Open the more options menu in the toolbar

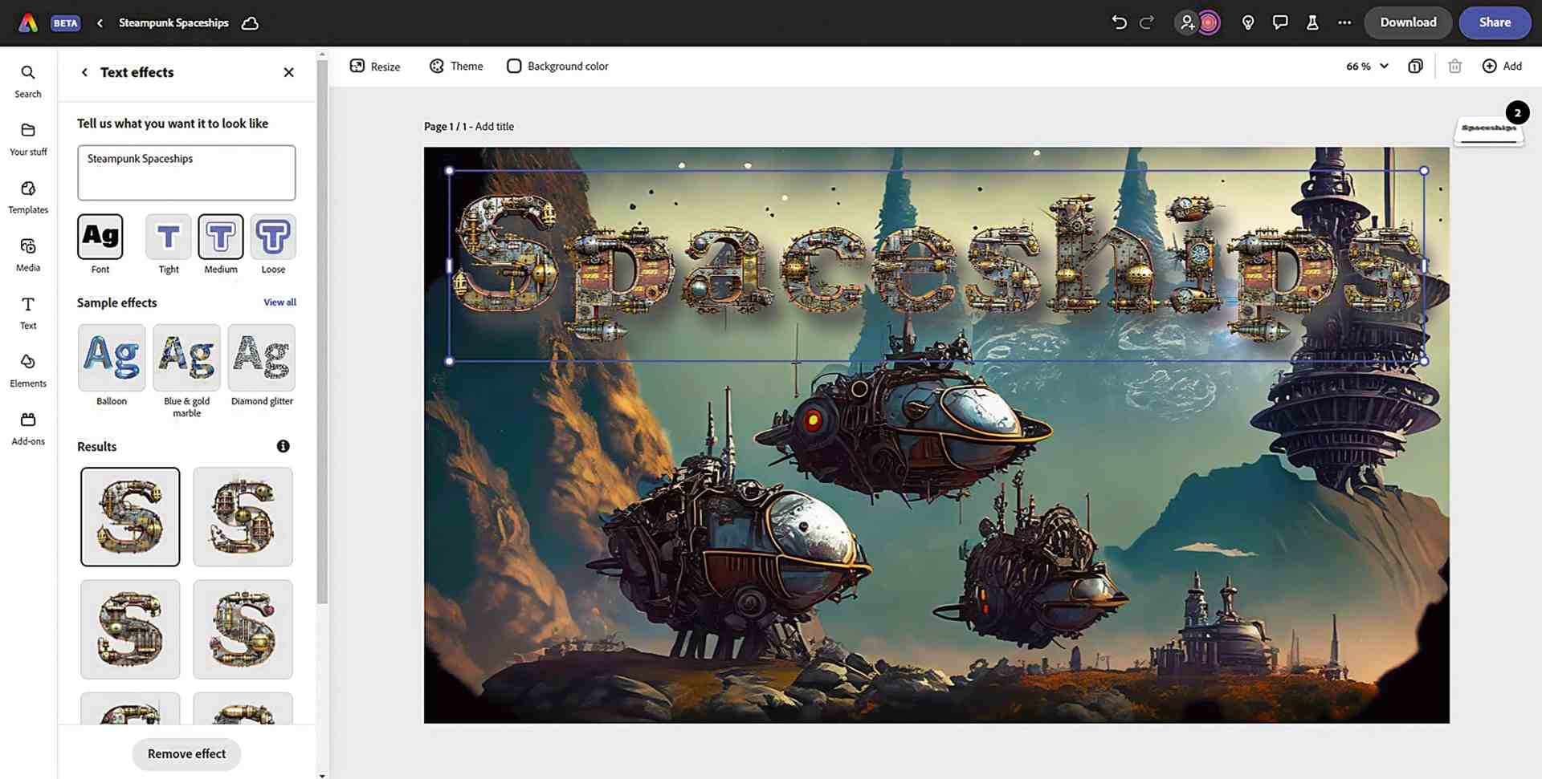tap(1344, 22)
